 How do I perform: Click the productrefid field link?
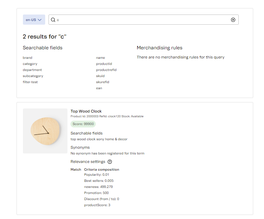point(106,70)
